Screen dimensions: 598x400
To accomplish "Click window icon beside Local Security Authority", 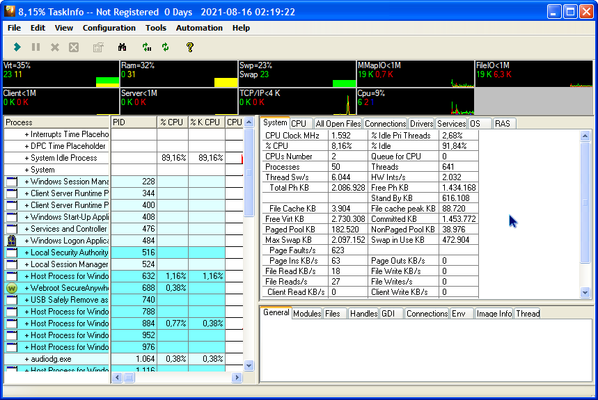I will [x=12, y=253].
